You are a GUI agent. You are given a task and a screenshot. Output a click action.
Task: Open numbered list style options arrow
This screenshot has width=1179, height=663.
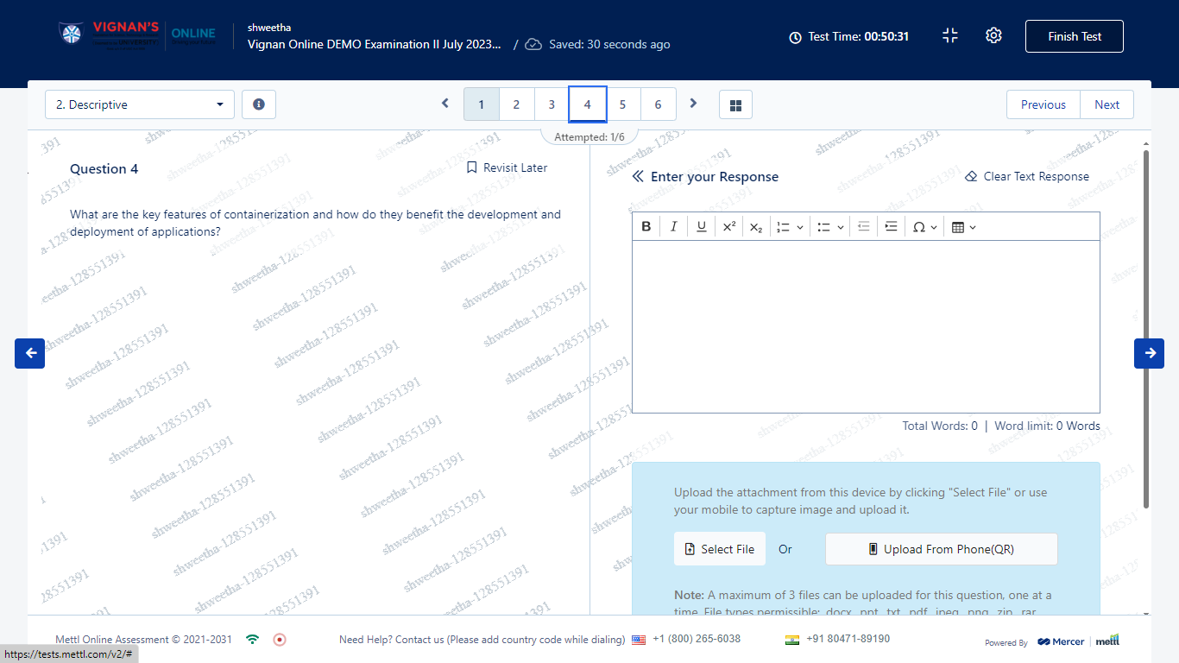[800, 227]
